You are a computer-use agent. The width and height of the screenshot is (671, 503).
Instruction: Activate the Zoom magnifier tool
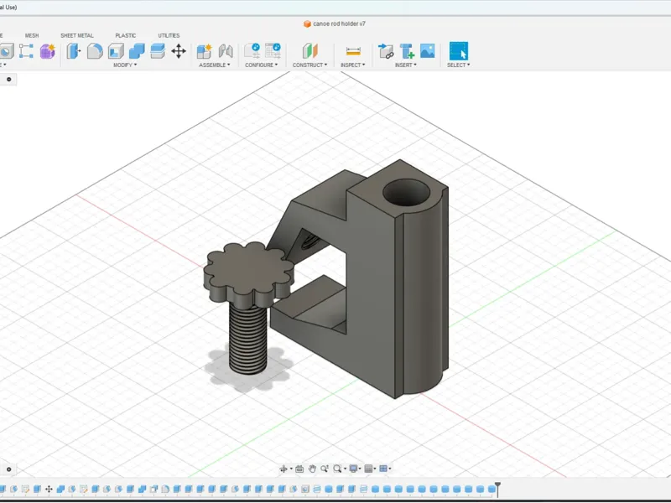click(325, 469)
